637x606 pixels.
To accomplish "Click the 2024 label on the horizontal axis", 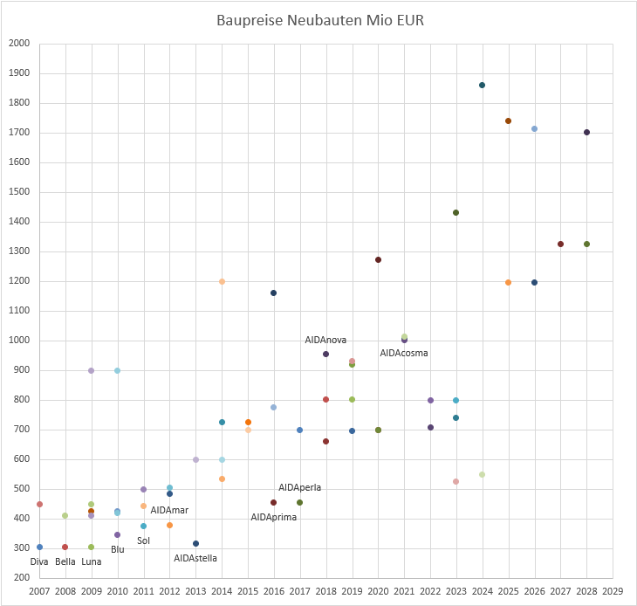I will pyautogui.click(x=483, y=591).
